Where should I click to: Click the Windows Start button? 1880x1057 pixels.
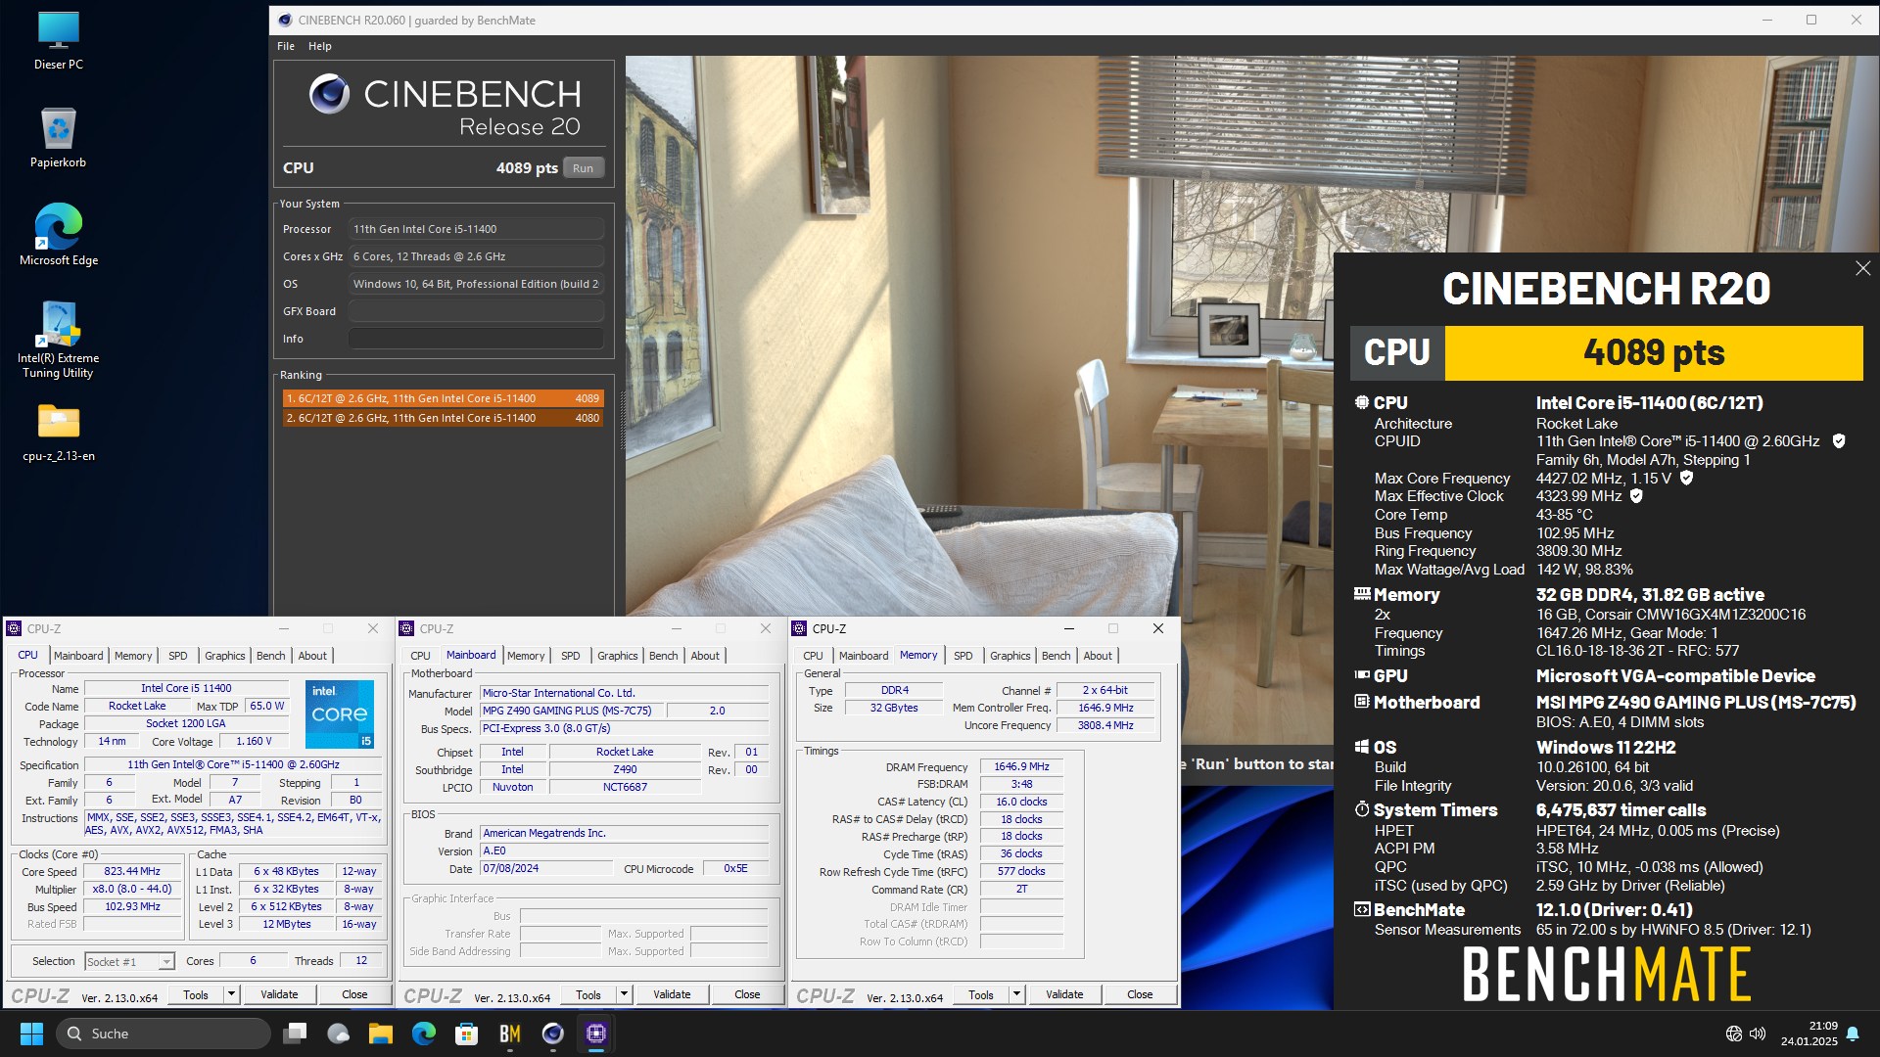click(x=31, y=1034)
